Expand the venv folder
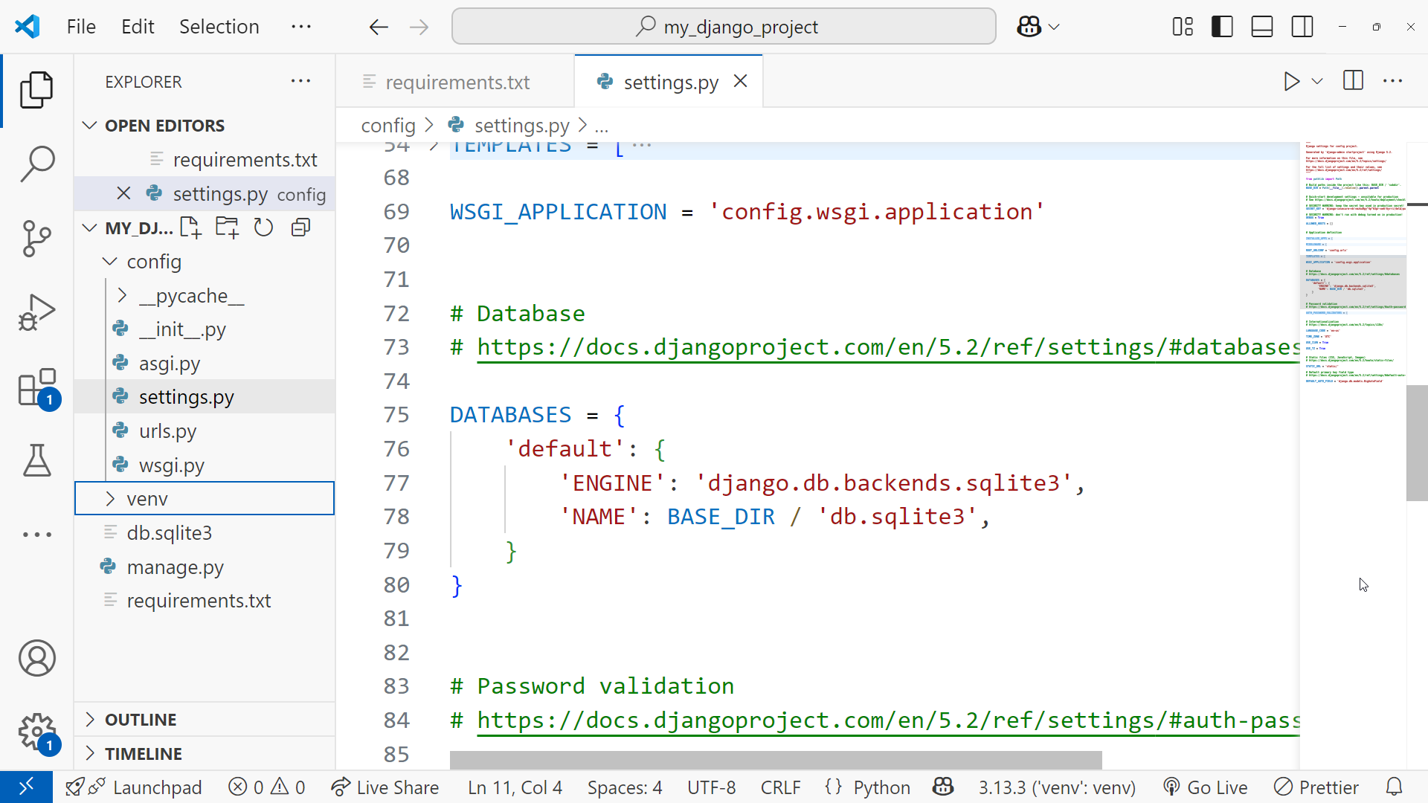Viewport: 1428px width, 803px height. pyautogui.click(x=147, y=498)
